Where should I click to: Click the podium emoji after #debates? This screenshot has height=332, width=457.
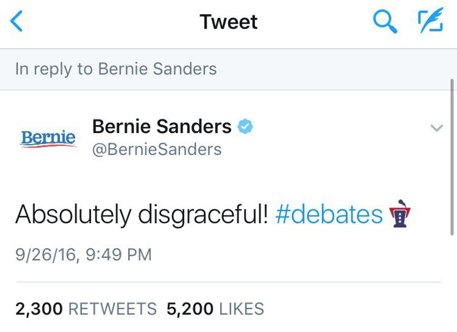coord(401,214)
